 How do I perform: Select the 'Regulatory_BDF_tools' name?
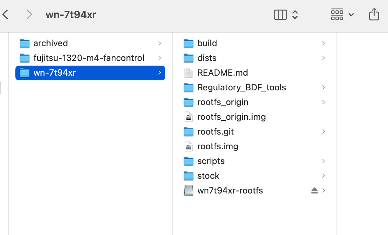click(x=242, y=87)
